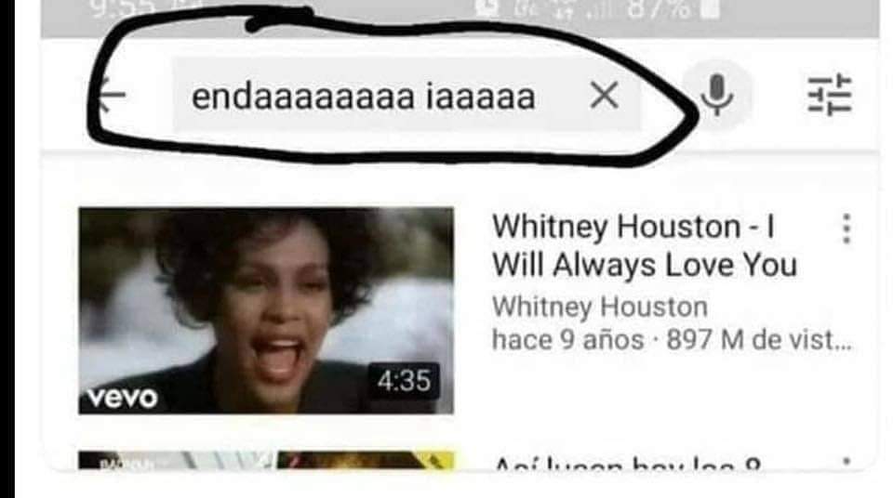Open Whitney Houston video thumbnail

coord(266,310)
